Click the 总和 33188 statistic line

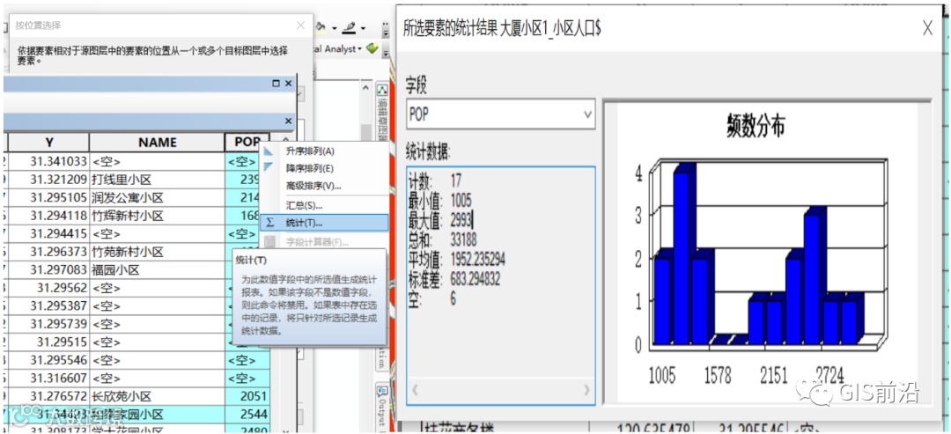click(443, 242)
